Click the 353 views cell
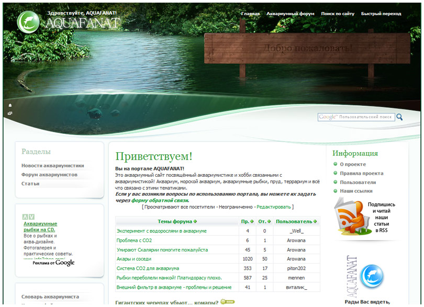424x307 pixels. tap(248, 268)
